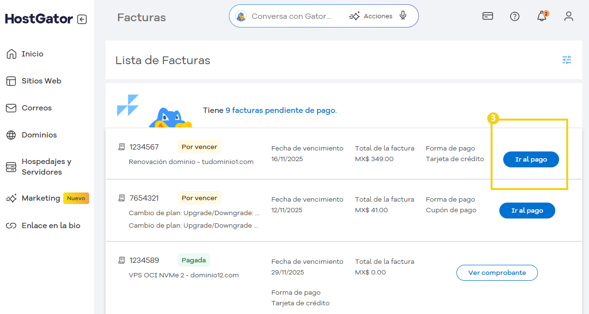Viewport: 589px width, 314px height.
Task: Collapse the sidebar using the arrow beside HostGator logo
Action: (x=82, y=18)
